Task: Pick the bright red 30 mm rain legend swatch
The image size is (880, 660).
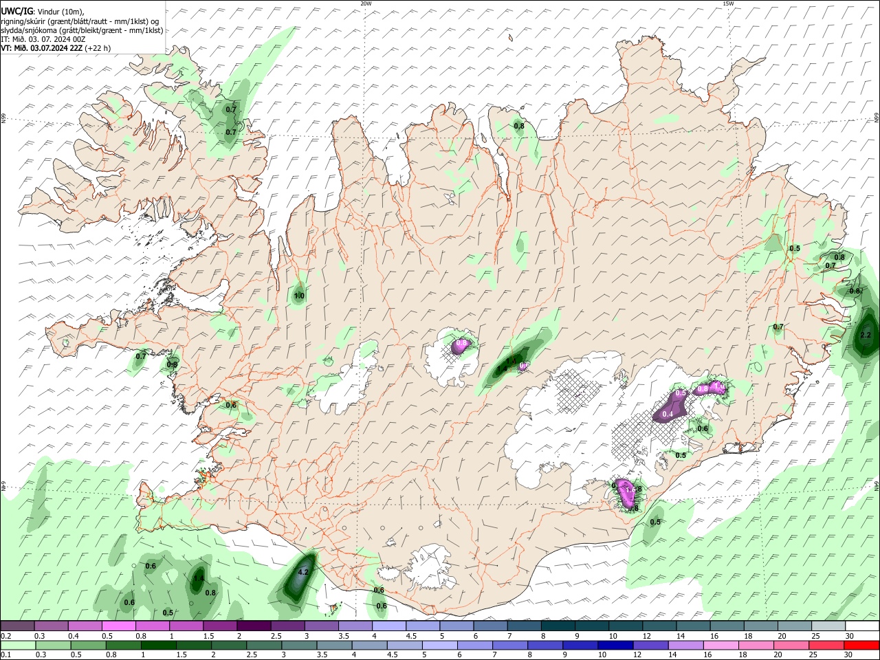Action: point(861,645)
